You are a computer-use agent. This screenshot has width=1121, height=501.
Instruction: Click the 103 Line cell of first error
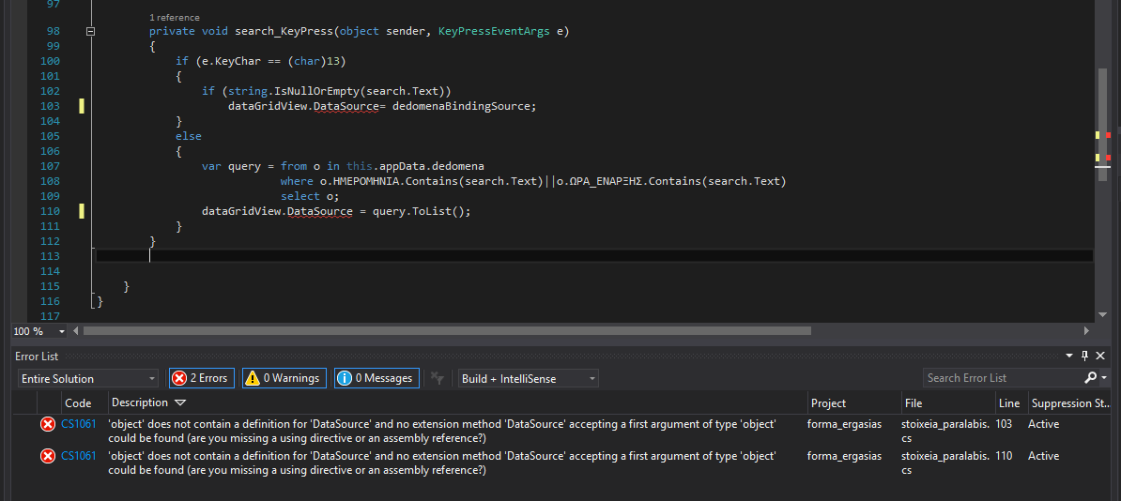(x=1004, y=424)
